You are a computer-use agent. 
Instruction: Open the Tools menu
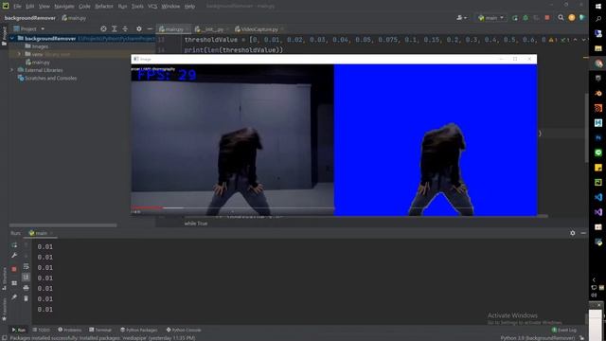[137, 7]
